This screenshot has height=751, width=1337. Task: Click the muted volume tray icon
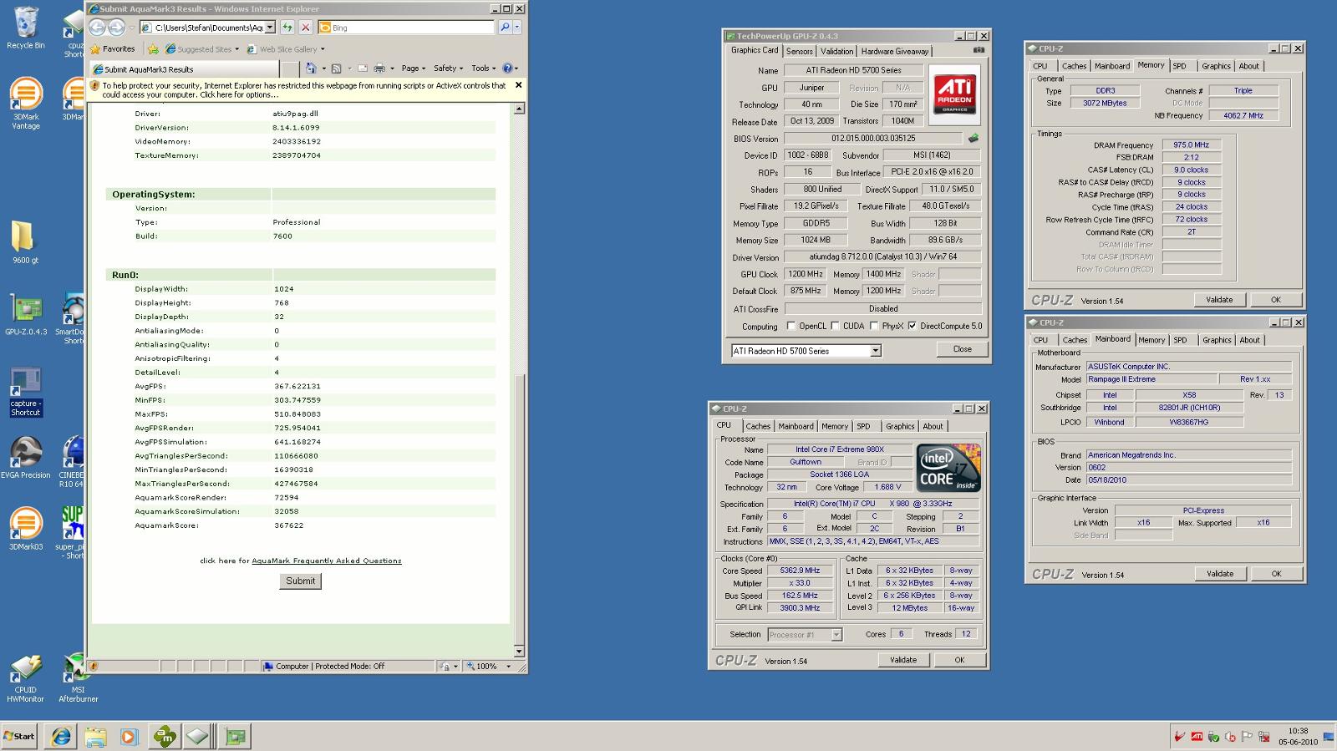click(1230, 737)
